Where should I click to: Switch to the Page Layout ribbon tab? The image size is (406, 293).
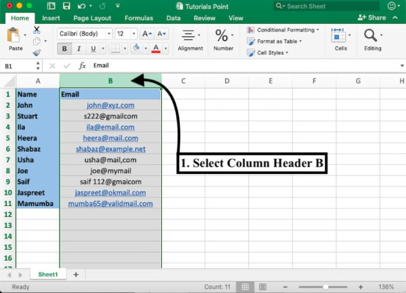[93, 18]
